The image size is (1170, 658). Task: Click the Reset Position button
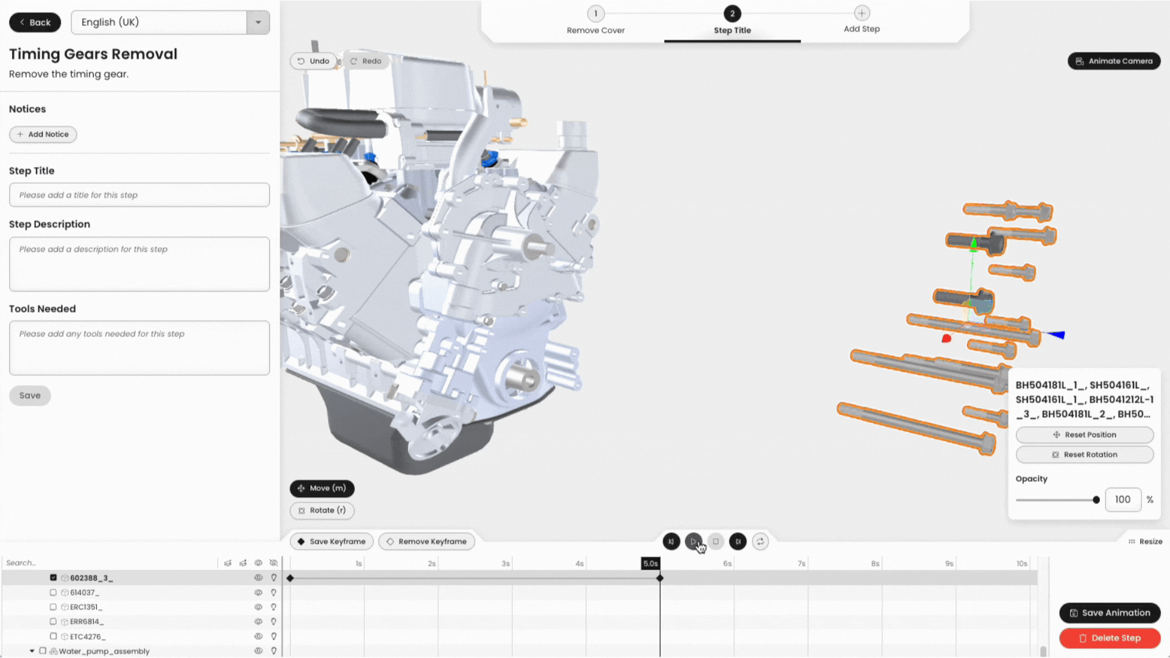coord(1084,434)
